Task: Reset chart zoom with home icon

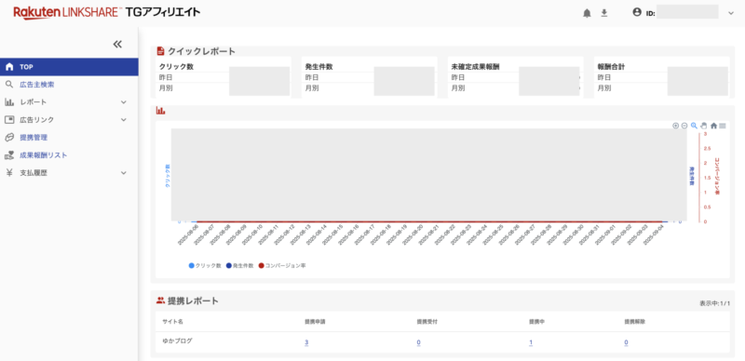Action: click(x=713, y=126)
